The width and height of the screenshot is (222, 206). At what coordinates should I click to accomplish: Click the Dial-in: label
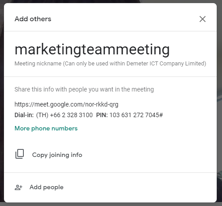click(24, 115)
